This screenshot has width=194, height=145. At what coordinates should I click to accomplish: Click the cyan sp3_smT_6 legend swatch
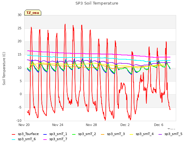pos(13,140)
